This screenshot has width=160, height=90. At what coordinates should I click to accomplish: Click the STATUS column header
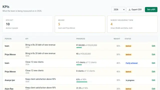128,39
